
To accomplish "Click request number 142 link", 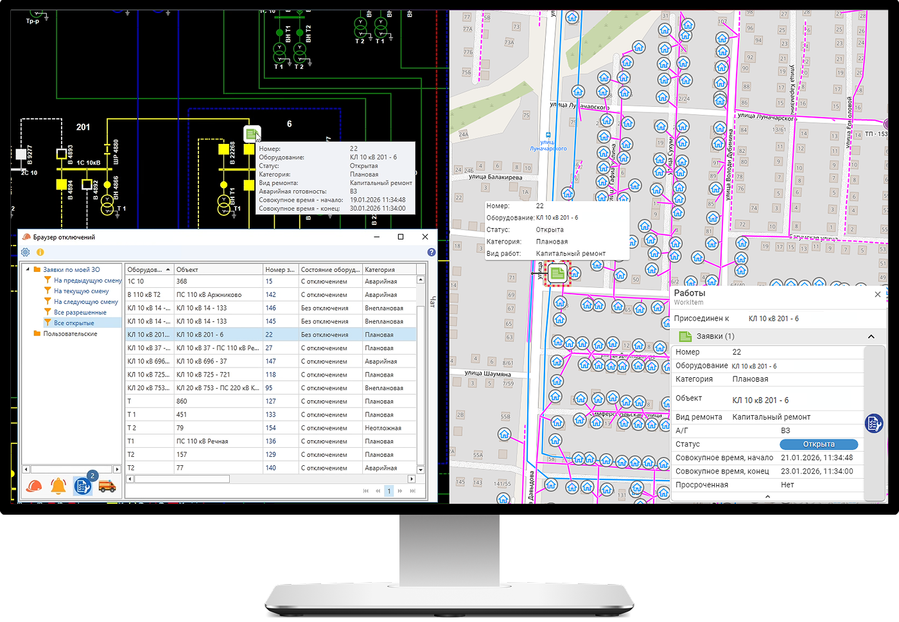I will [x=270, y=295].
